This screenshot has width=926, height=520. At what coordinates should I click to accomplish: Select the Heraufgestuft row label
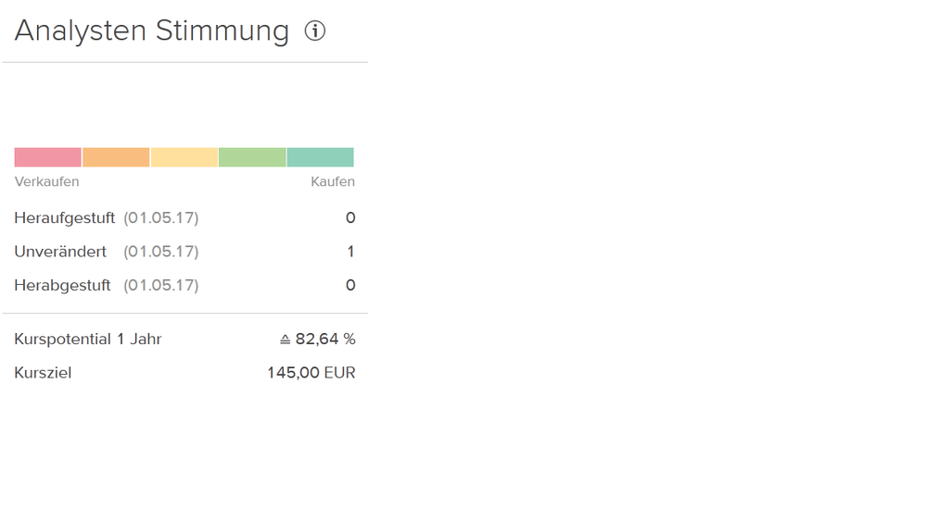65,218
